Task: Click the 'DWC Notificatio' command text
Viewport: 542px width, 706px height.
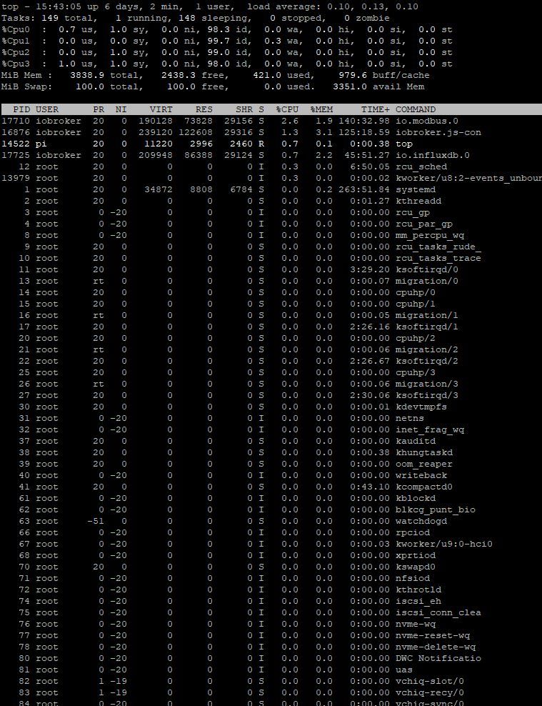Action: [x=438, y=658]
